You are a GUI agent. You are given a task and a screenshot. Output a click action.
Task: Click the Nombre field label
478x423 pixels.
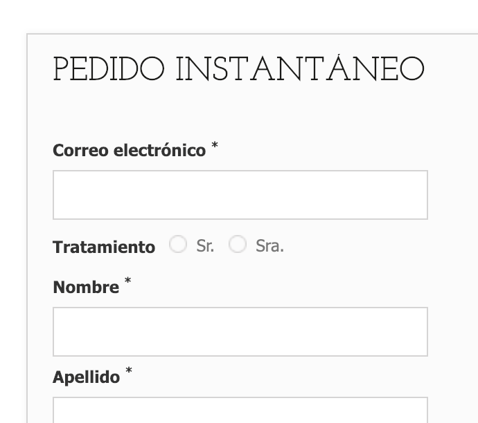click(86, 287)
